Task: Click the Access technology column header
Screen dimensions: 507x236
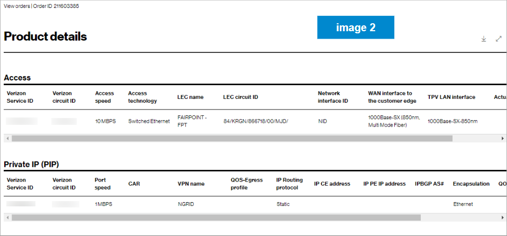Action: coord(142,97)
